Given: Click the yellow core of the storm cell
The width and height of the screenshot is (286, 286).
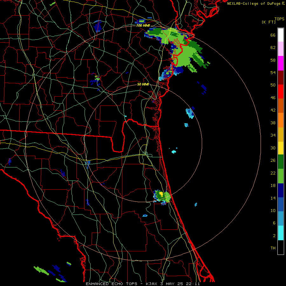Looking at the screenshot, I should pyautogui.click(x=161, y=194).
